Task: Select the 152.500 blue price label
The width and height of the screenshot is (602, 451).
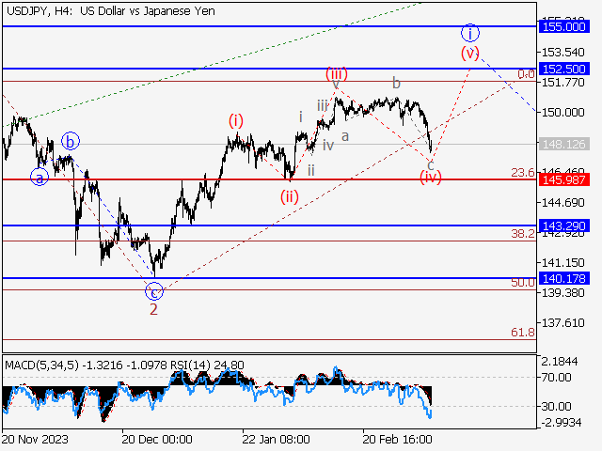Action: [x=563, y=69]
